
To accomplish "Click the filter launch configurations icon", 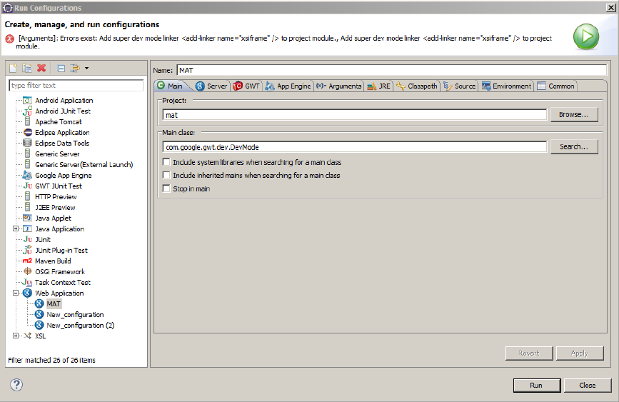I will 75,69.
